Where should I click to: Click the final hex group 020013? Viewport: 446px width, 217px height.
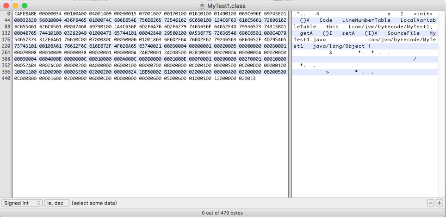pos(248,79)
